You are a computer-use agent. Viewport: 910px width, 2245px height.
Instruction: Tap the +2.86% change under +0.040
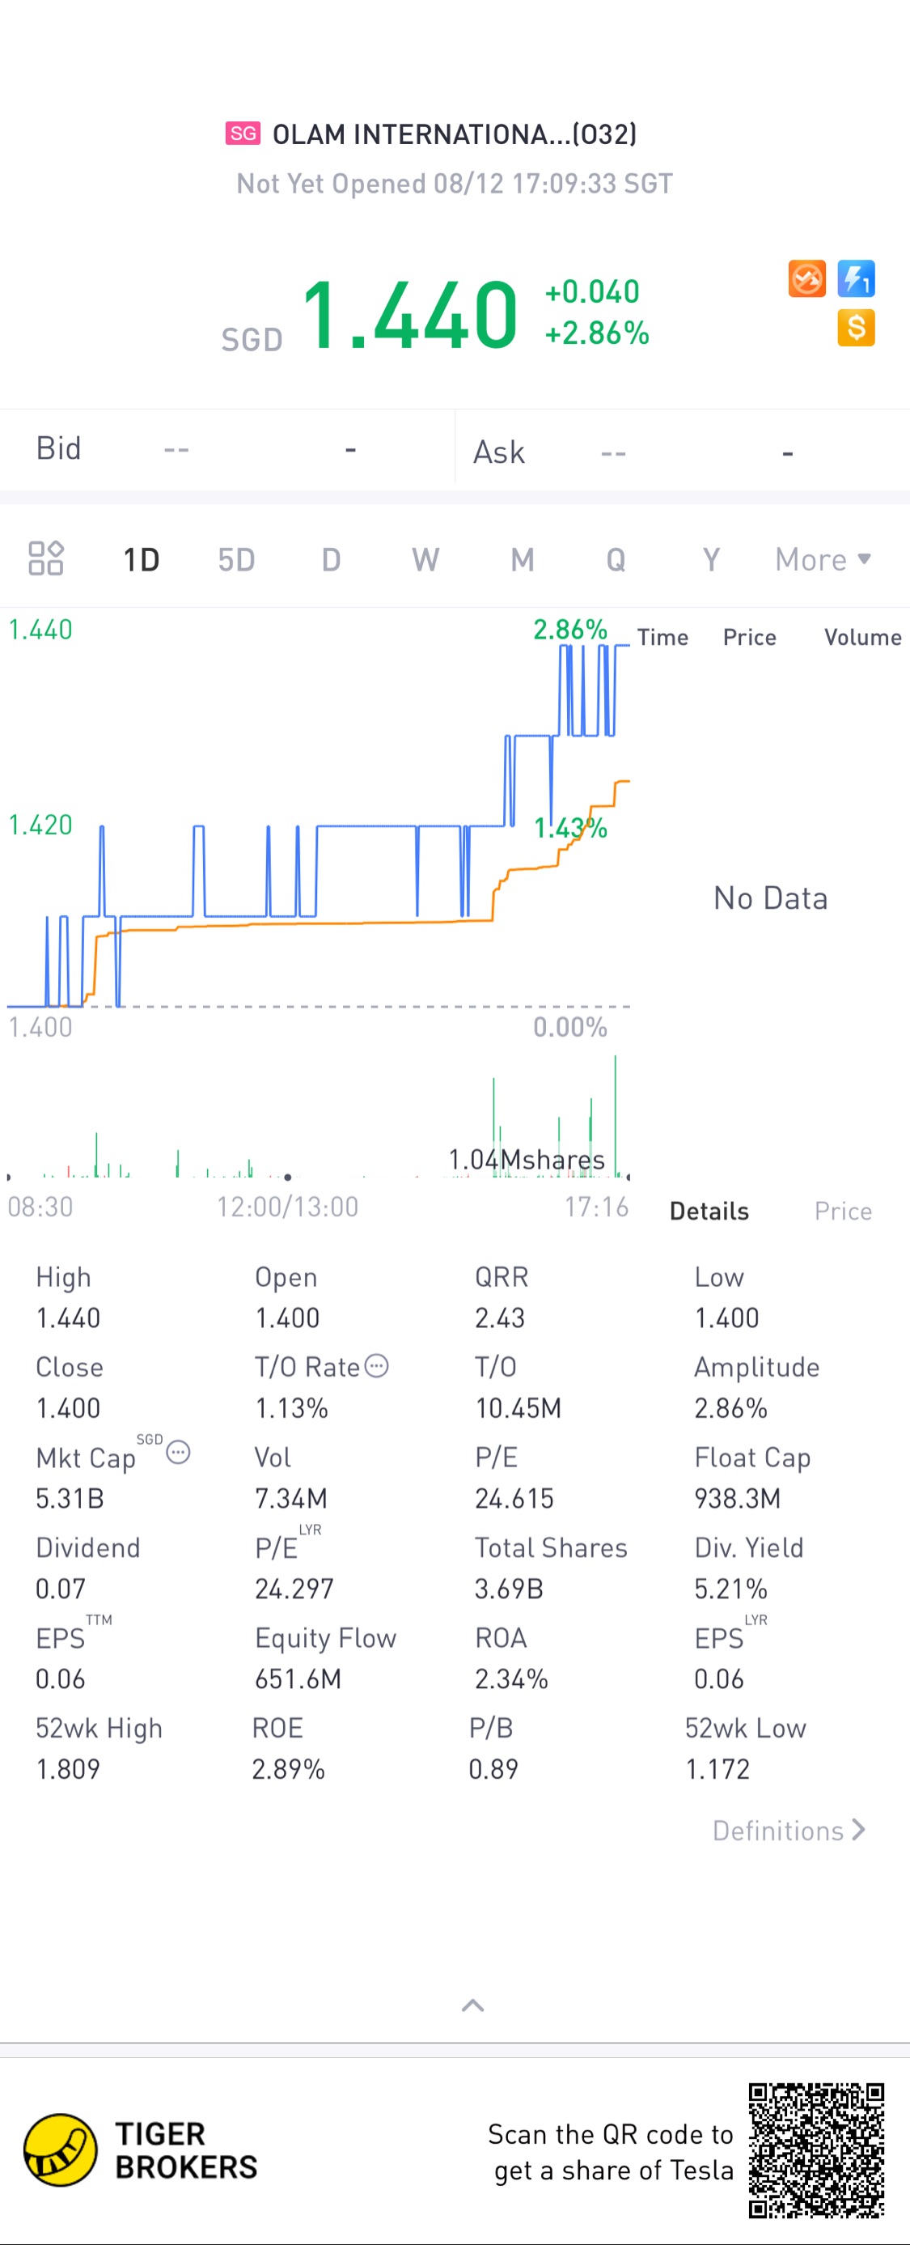coord(596,333)
